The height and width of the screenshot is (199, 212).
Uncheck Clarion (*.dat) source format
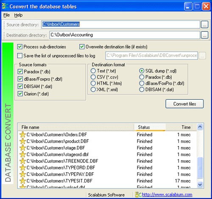coord(20,94)
